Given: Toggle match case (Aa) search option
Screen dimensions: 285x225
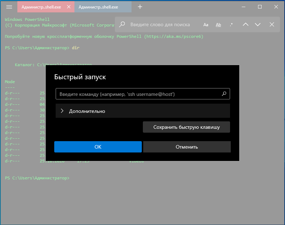Looking at the screenshot, I should pyautogui.click(x=206, y=24).
